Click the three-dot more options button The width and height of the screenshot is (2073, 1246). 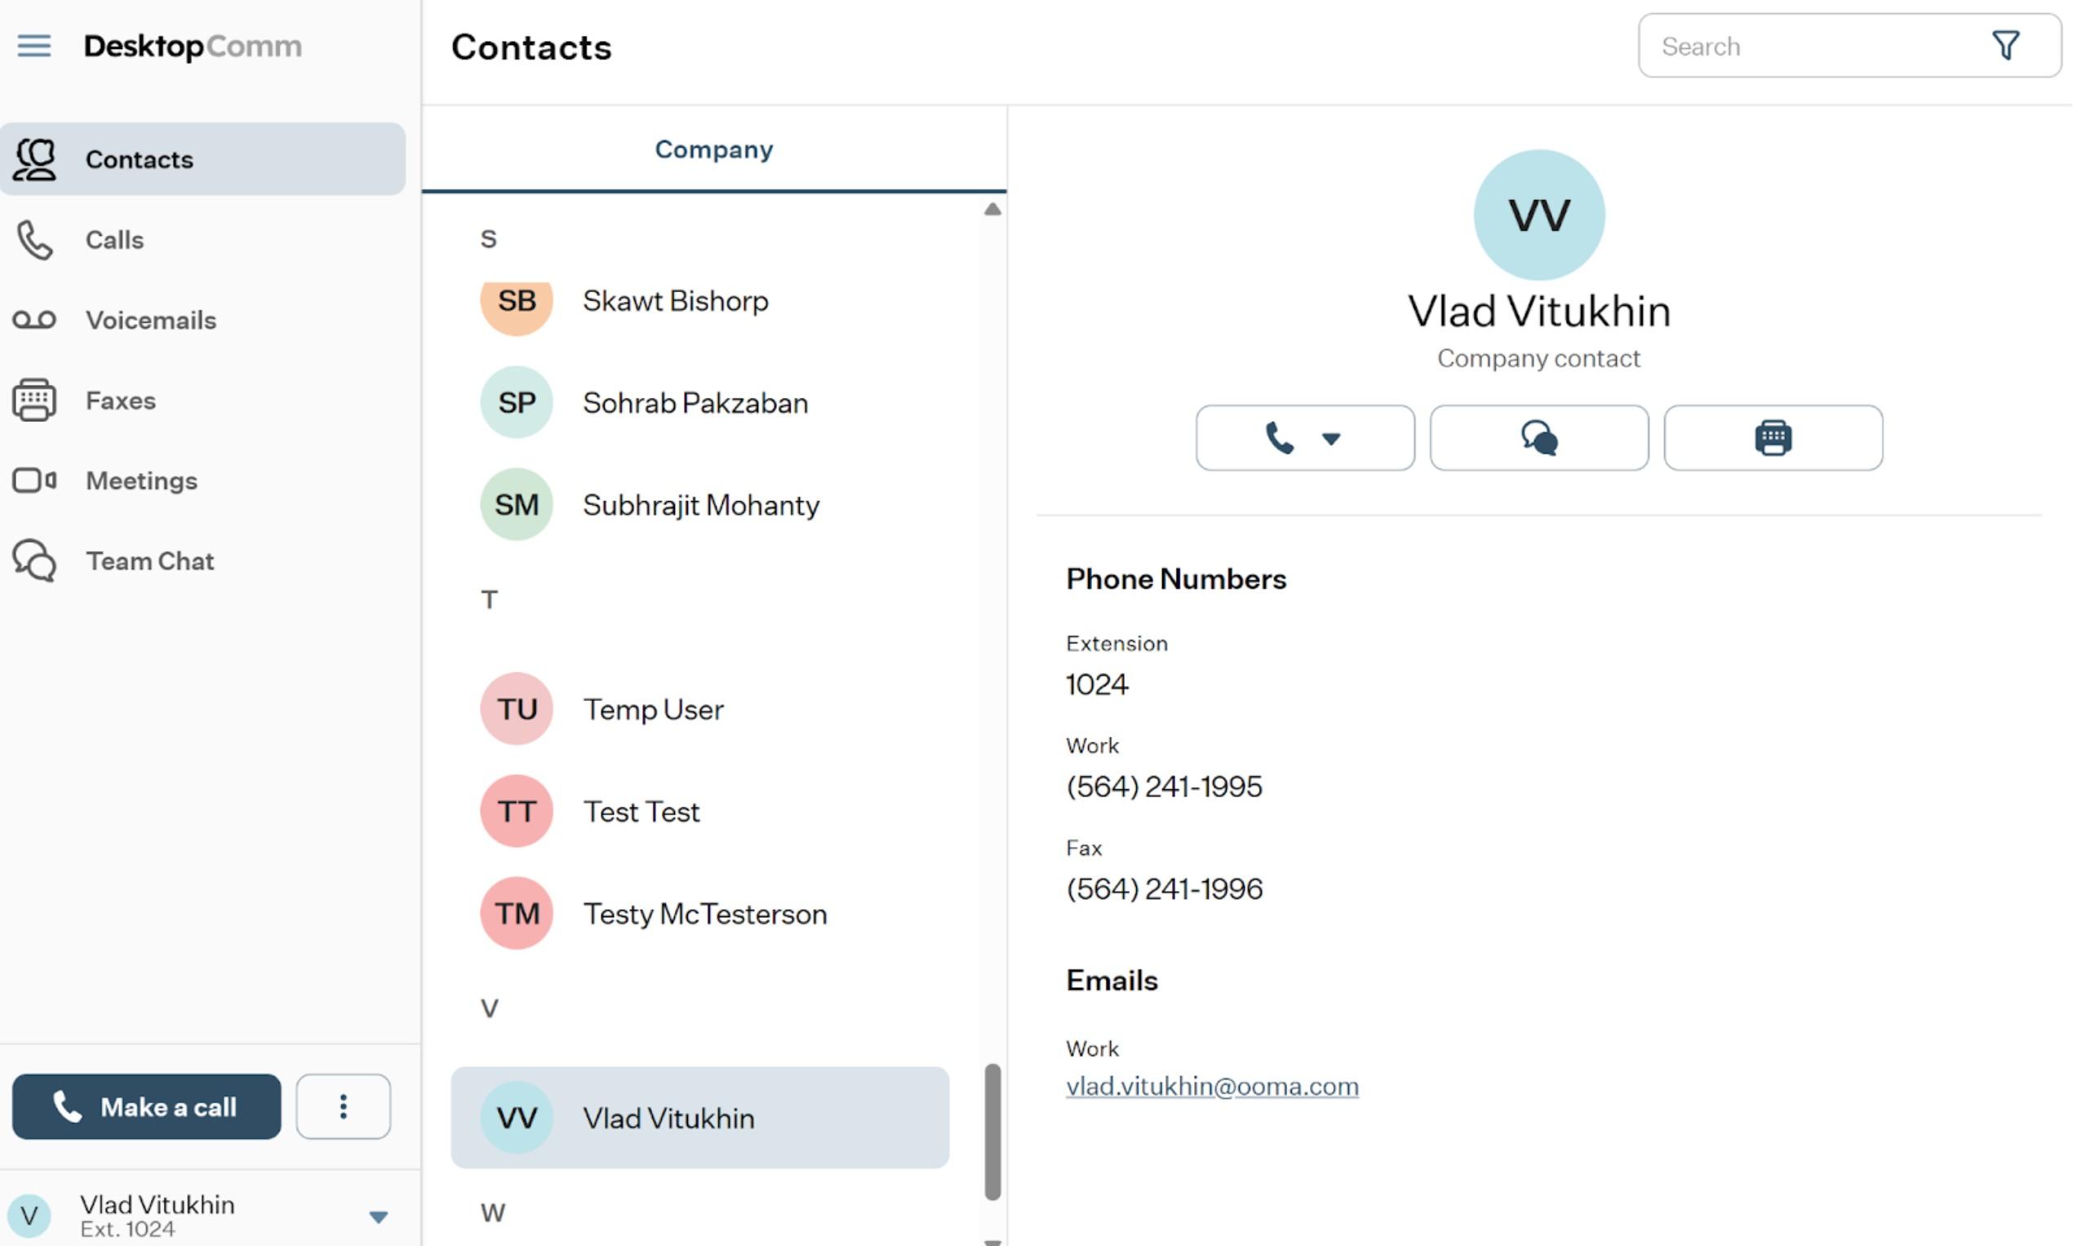click(x=343, y=1106)
